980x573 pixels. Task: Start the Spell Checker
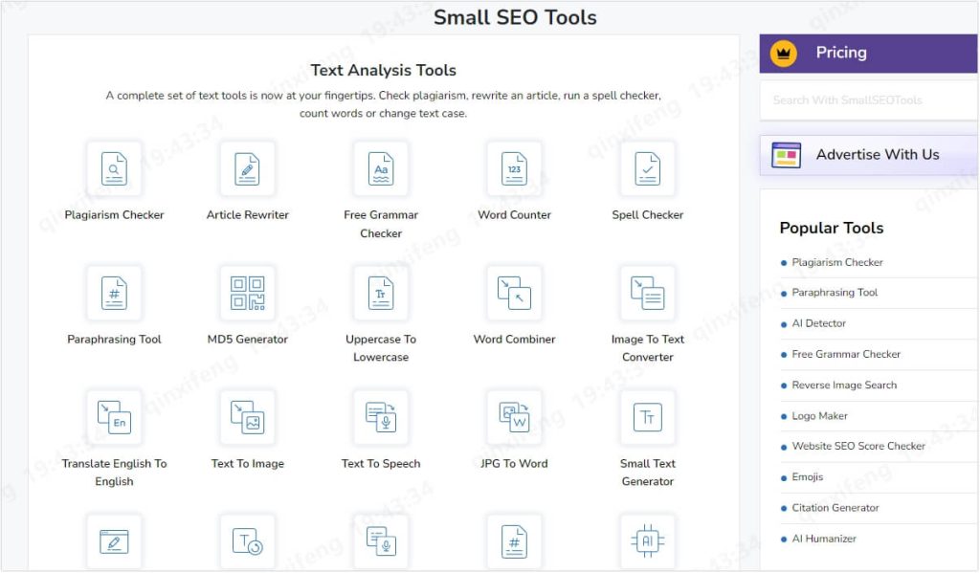648,168
